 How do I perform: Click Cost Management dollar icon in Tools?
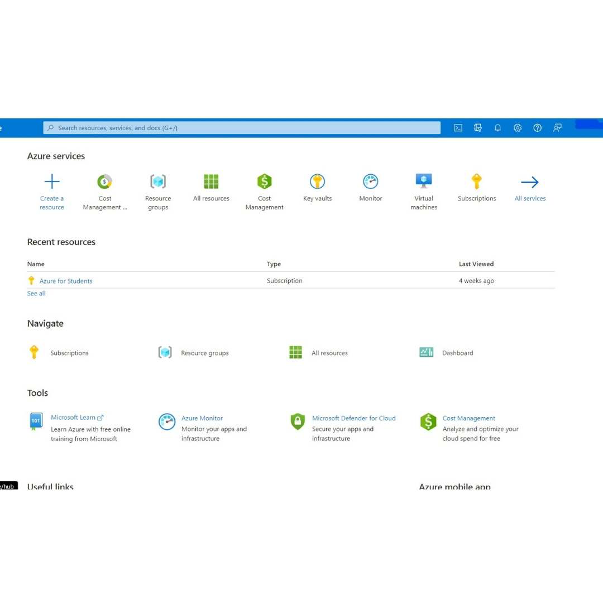pyautogui.click(x=428, y=422)
